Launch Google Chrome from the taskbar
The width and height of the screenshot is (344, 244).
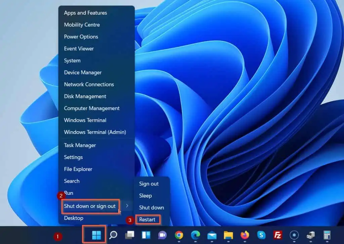pyautogui.click(x=179, y=234)
